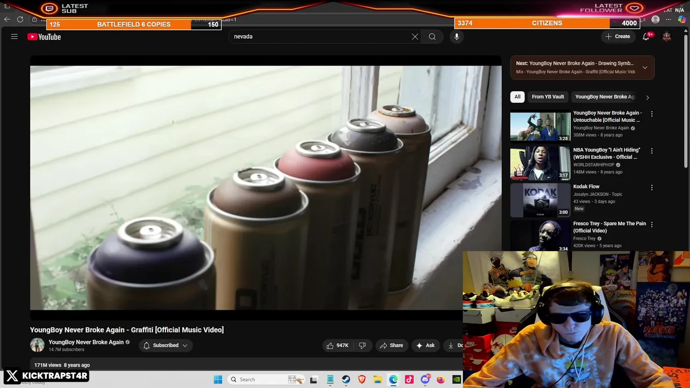This screenshot has height=388, width=690.
Task: Click the Create button
Action: point(617,37)
